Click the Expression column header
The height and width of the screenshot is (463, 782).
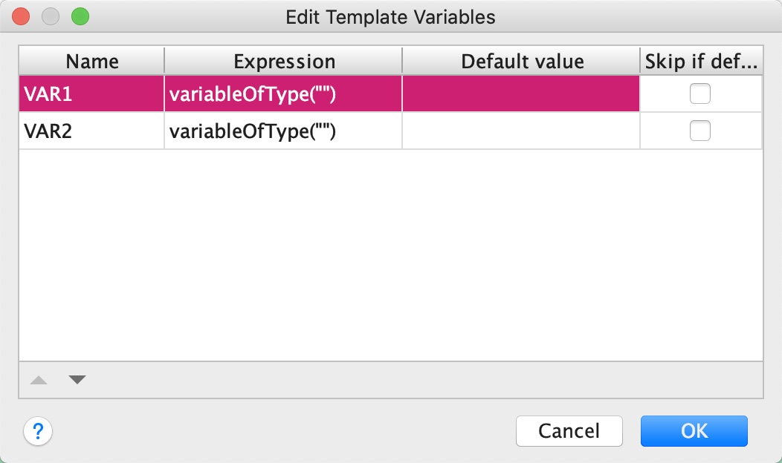(x=284, y=61)
